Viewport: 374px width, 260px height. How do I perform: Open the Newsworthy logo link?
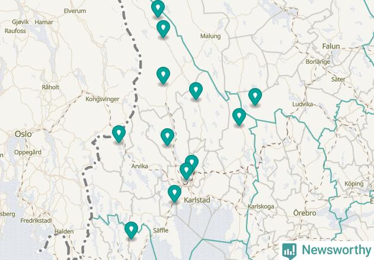point(327,251)
